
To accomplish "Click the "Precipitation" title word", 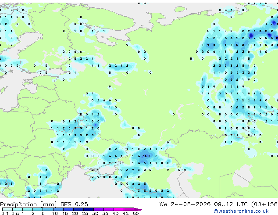I will [x=18, y=204].
